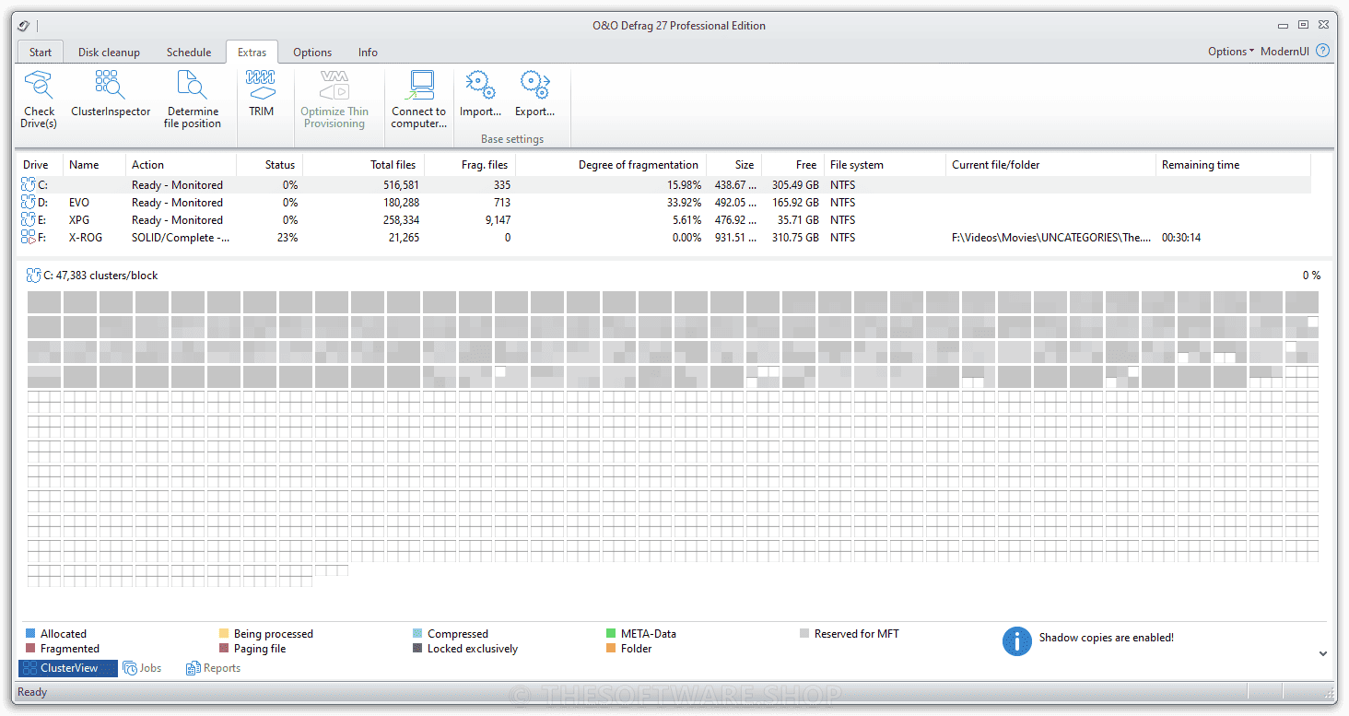
Task: Sort by Remaining time column header
Action: [x=1233, y=165]
